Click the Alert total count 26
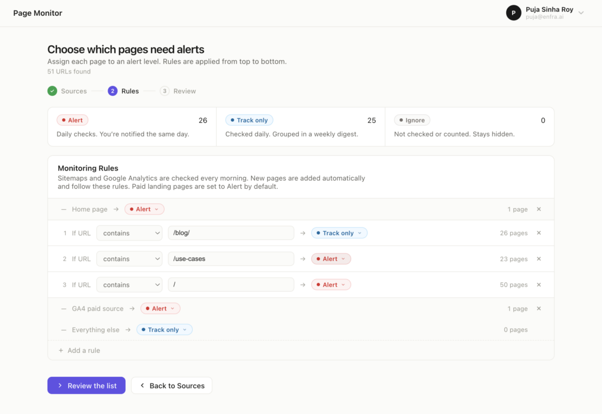This screenshot has width=602, height=414. 203,120
